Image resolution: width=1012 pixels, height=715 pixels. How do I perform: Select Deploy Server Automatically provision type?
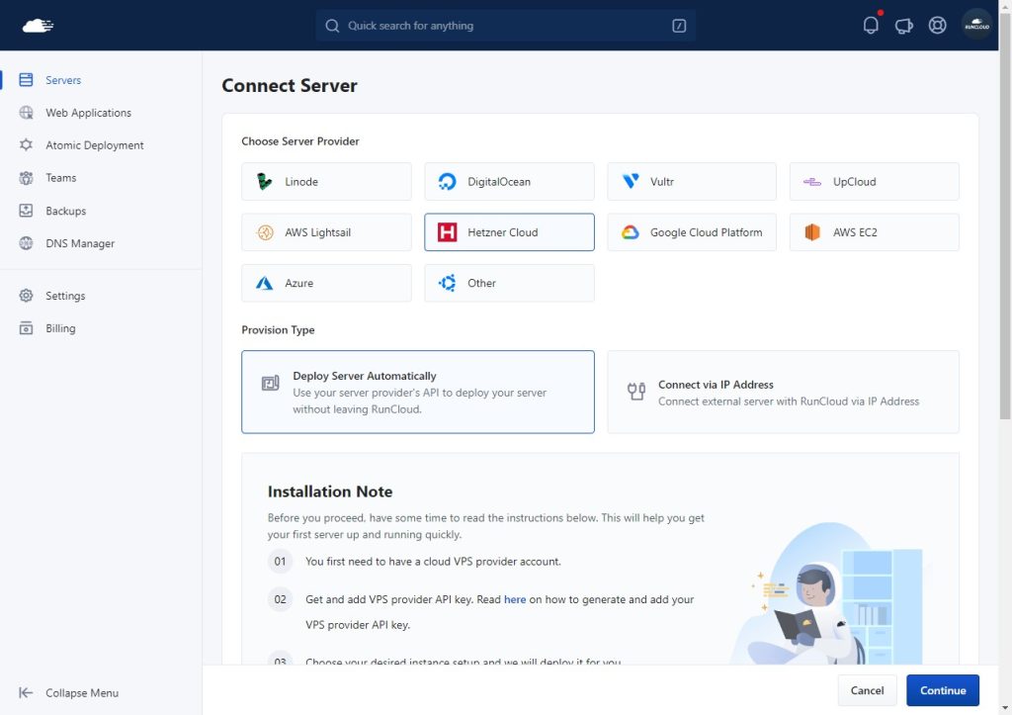pos(417,392)
